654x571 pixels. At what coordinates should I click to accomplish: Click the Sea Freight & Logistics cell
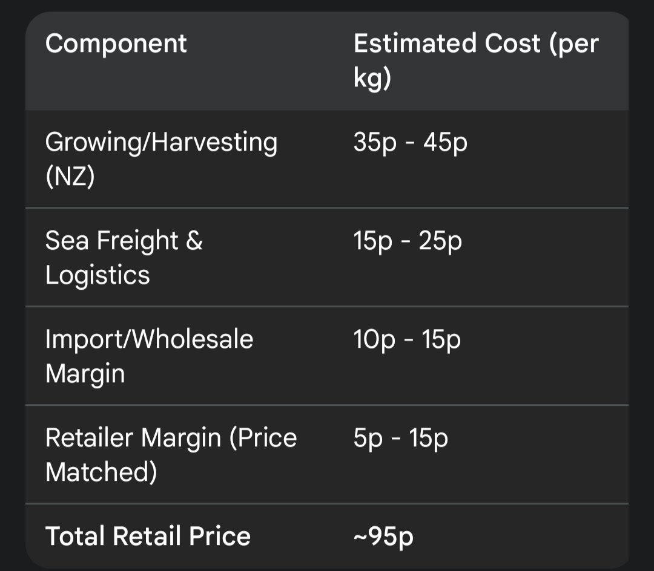coord(124,258)
